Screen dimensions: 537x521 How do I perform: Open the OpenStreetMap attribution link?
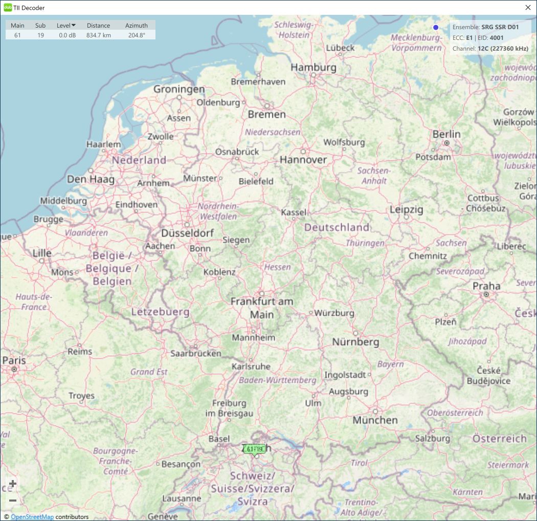pyautogui.click(x=32, y=517)
